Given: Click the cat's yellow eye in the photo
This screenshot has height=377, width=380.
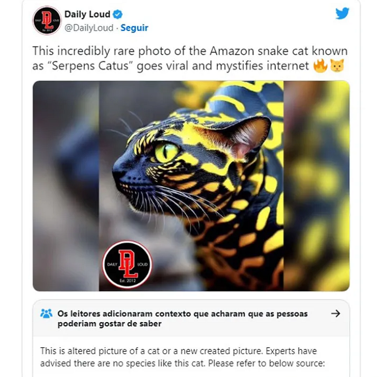Looking at the screenshot, I should click(x=166, y=152).
